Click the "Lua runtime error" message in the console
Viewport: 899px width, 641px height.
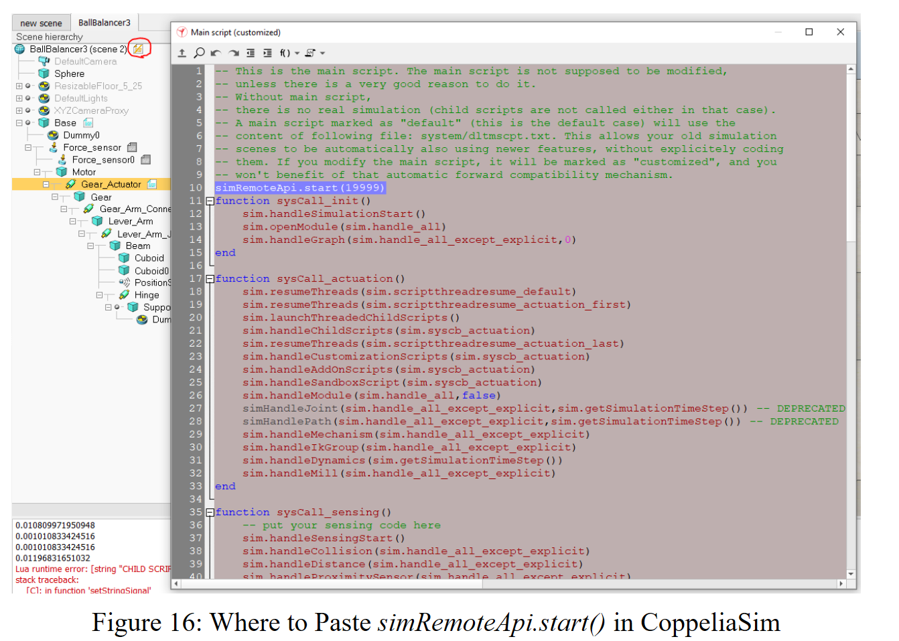pyautogui.click(x=93, y=569)
